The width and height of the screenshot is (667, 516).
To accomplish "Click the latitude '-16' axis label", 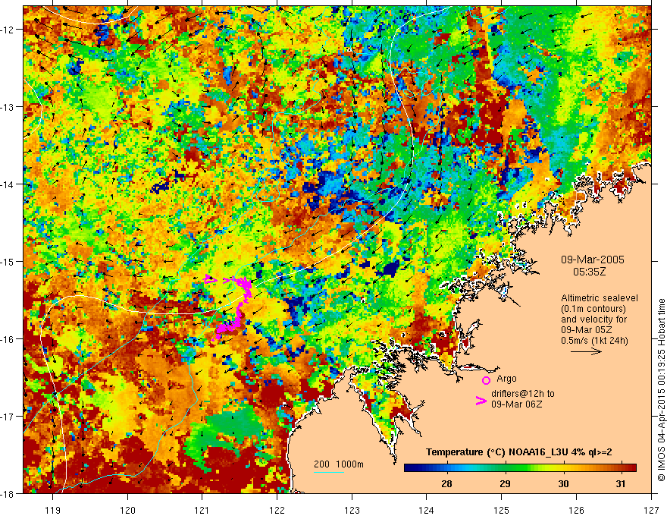I will [x=8, y=339].
